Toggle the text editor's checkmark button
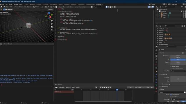This screenshot has width=186, height=104. [107, 7]
